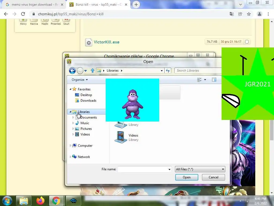The image size is (274, 206).
Task: Select Music library in navigation tree
Action: (x=85, y=123)
